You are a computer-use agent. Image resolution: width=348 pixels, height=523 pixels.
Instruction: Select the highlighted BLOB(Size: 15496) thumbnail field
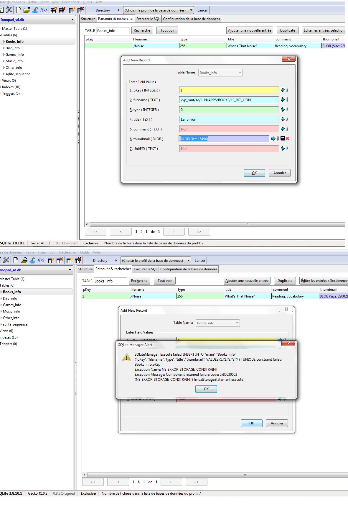click(224, 139)
